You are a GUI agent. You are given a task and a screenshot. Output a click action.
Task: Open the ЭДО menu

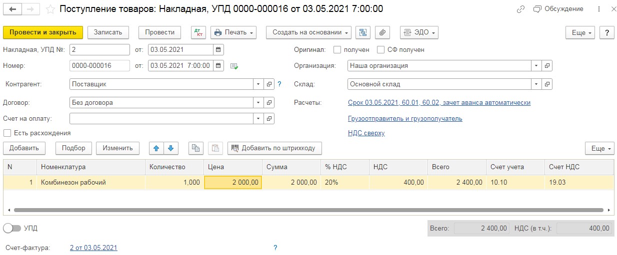pos(419,32)
